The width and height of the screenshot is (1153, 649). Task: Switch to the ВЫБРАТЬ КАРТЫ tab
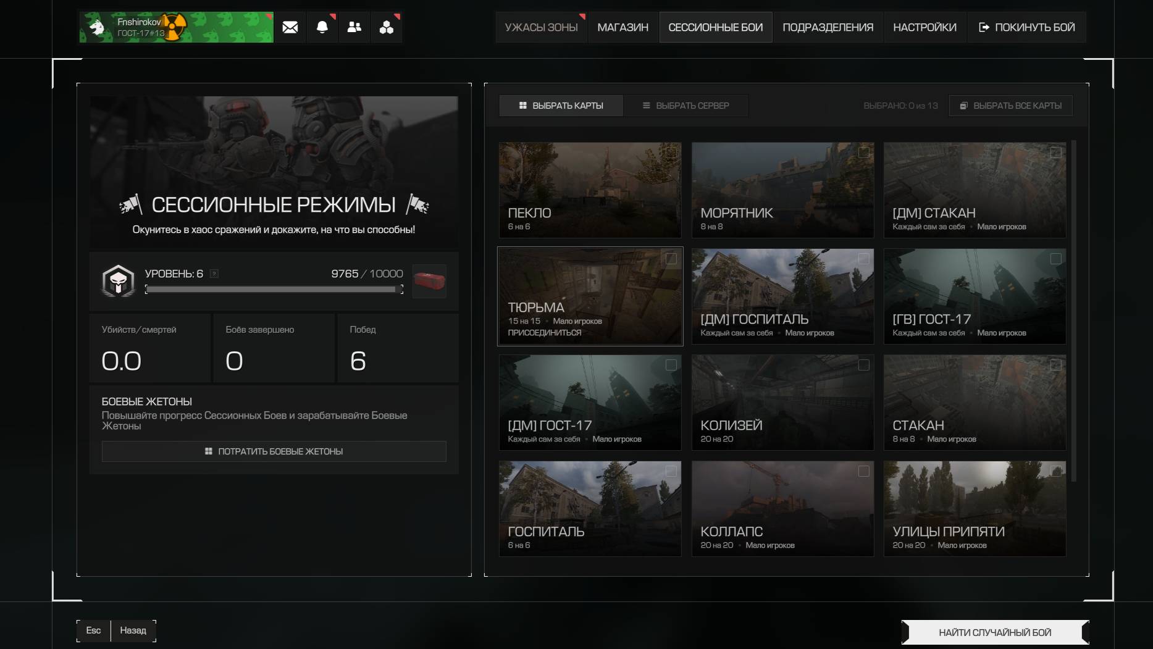click(x=561, y=106)
